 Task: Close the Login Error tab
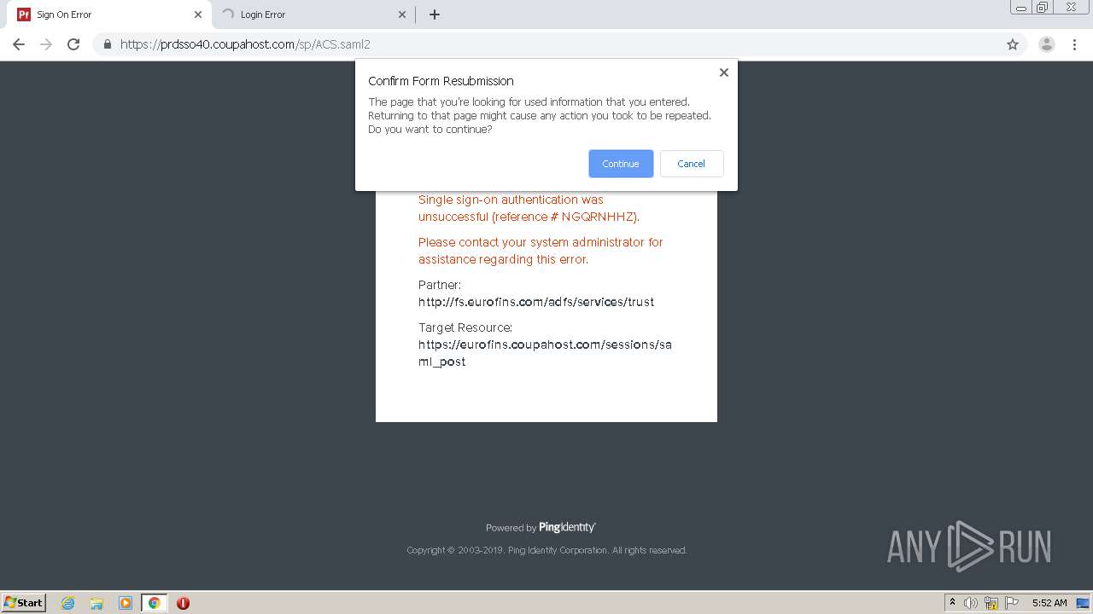pyautogui.click(x=402, y=14)
